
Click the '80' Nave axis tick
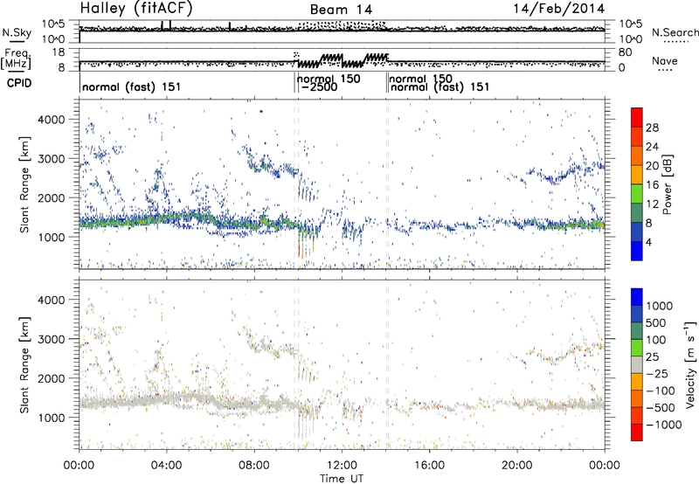[625, 52]
